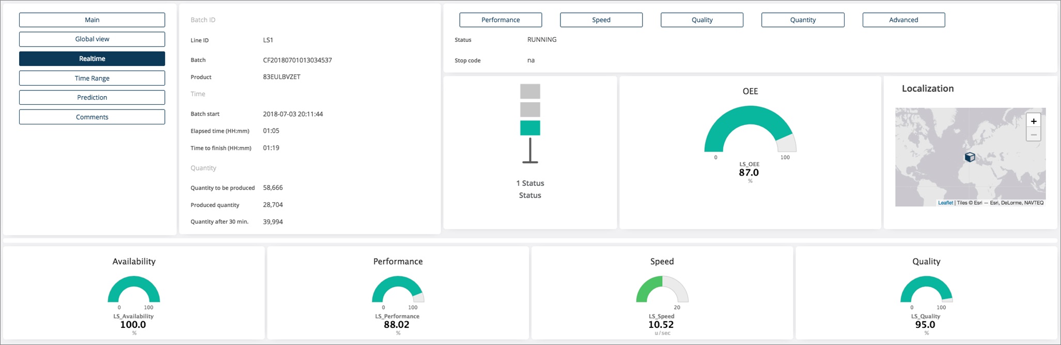This screenshot has height=345, width=1061.
Task: Open the Advanced button
Action: (x=903, y=20)
